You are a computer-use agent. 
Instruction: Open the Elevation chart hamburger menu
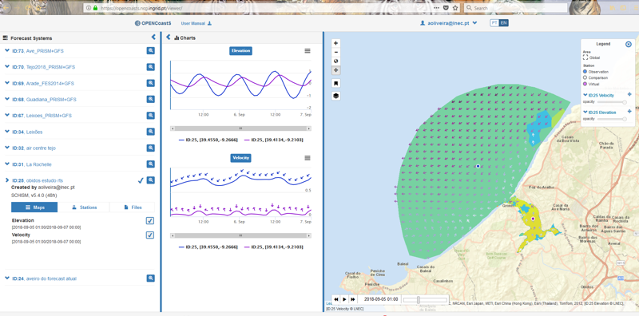(308, 51)
